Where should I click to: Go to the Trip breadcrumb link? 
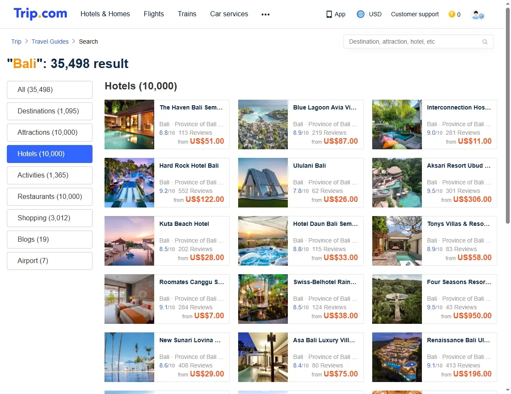[16, 41]
